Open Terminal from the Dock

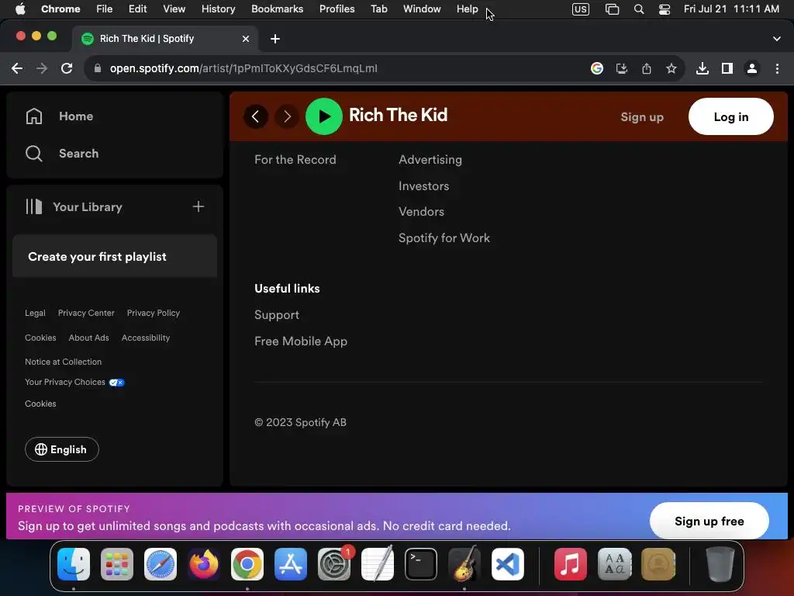coord(421,564)
